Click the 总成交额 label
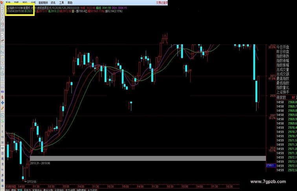 tap(283, 74)
